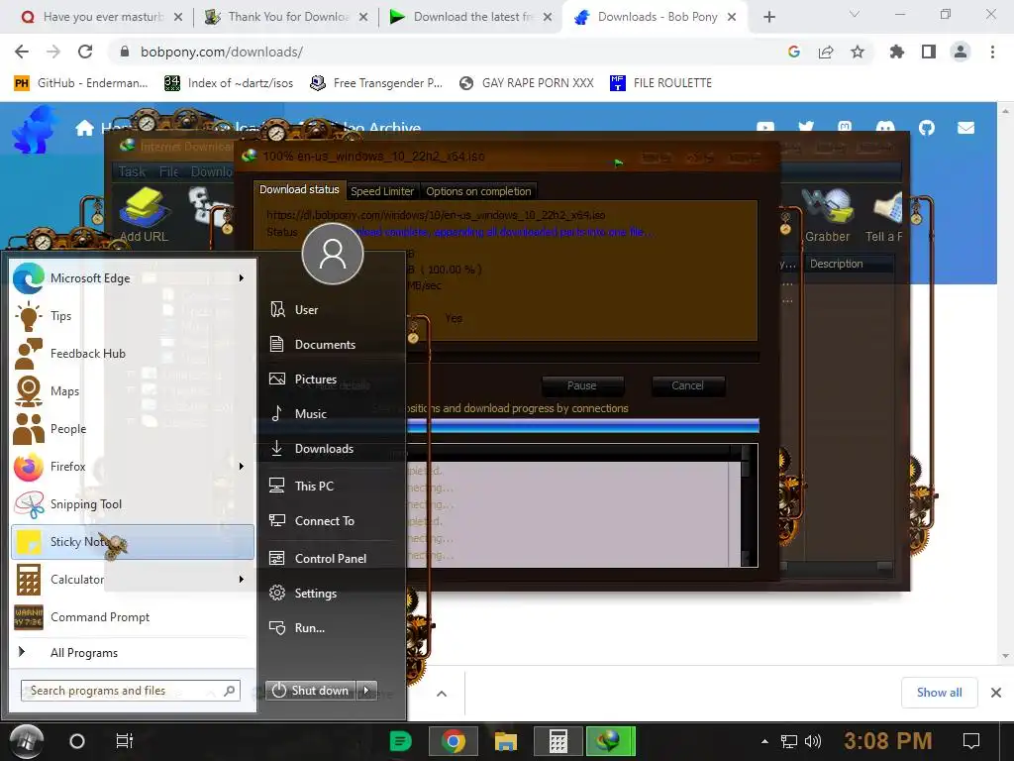The height and width of the screenshot is (761, 1014).
Task: Open Calculator taskbar icon
Action: (x=558, y=741)
